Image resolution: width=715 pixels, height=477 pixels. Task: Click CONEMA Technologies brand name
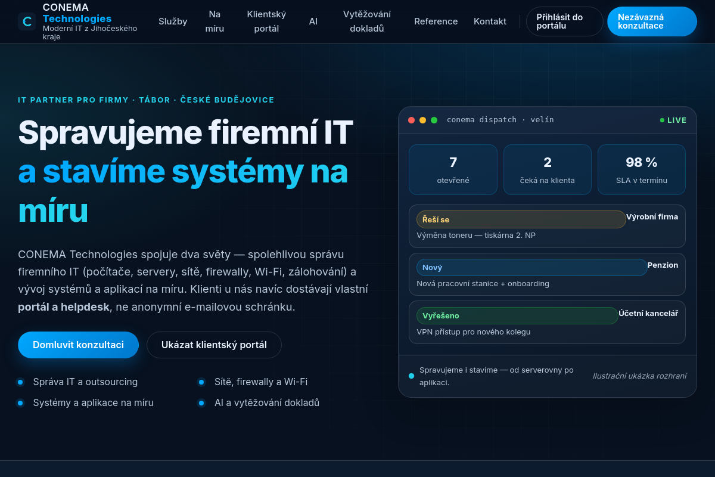tap(77, 13)
